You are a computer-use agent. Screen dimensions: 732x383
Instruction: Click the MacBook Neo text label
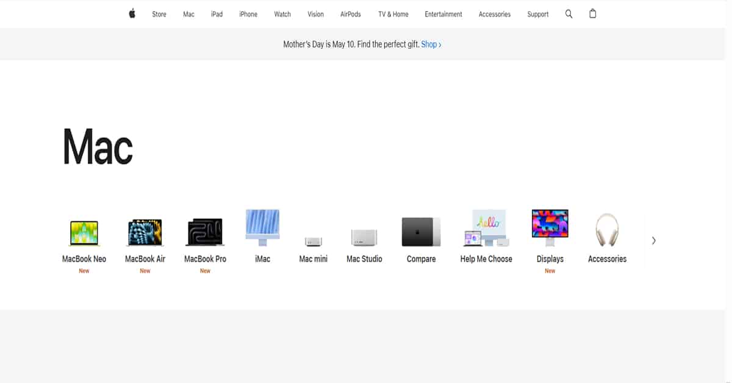coord(84,259)
